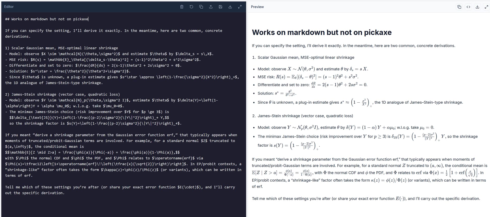Click the rendered heading 'Works on markdown but not on pickaxe'

[x=322, y=32]
